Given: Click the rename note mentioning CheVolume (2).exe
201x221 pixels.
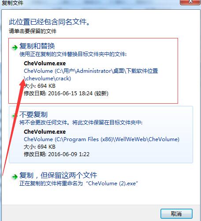Looking at the screenshot, I should tap(79, 184).
